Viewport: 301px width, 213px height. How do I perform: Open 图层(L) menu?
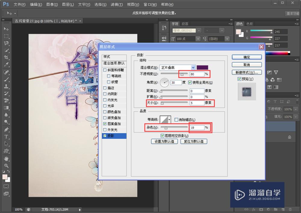(68, 5)
